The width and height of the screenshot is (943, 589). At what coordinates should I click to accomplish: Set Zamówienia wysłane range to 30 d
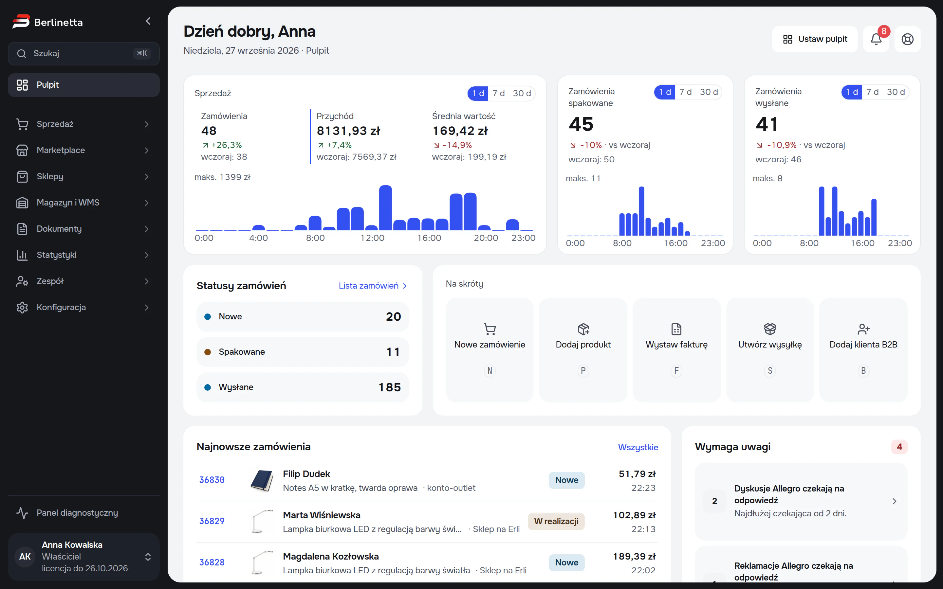pyautogui.click(x=896, y=92)
